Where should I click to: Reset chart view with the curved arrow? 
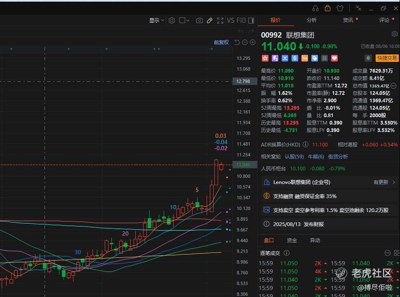(x=237, y=42)
